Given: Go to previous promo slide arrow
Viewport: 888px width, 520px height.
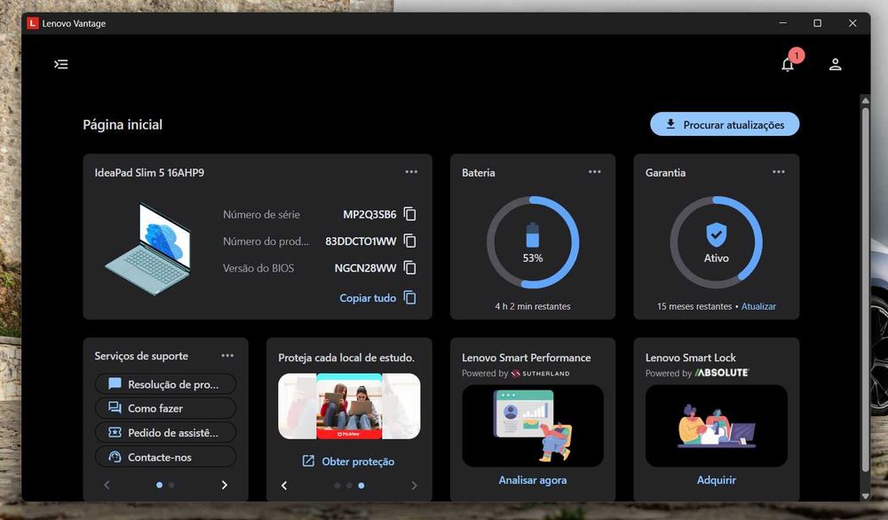Looking at the screenshot, I should click(x=284, y=485).
